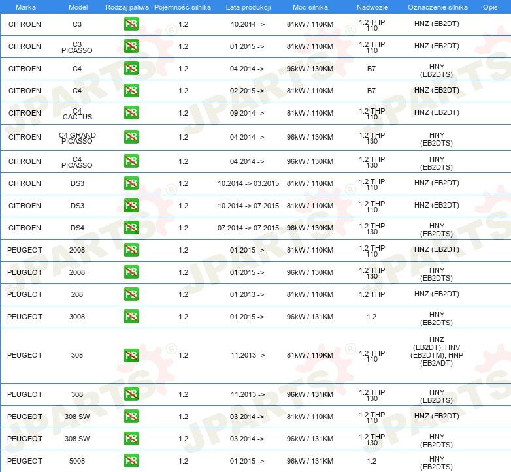Click the fuel icon in the Peugeot 3008 row
Image resolution: width=511 pixels, height=472 pixels.
(x=131, y=317)
